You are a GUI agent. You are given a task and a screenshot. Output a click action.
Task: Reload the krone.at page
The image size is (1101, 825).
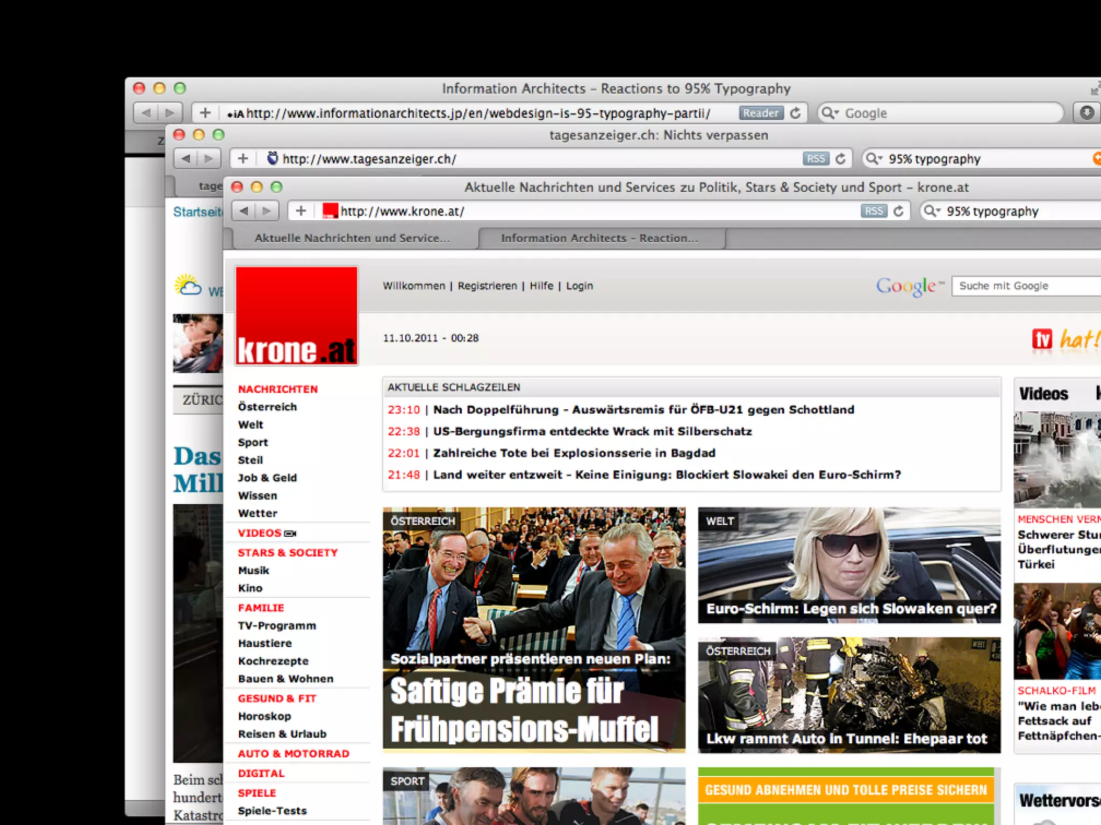click(898, 211)
